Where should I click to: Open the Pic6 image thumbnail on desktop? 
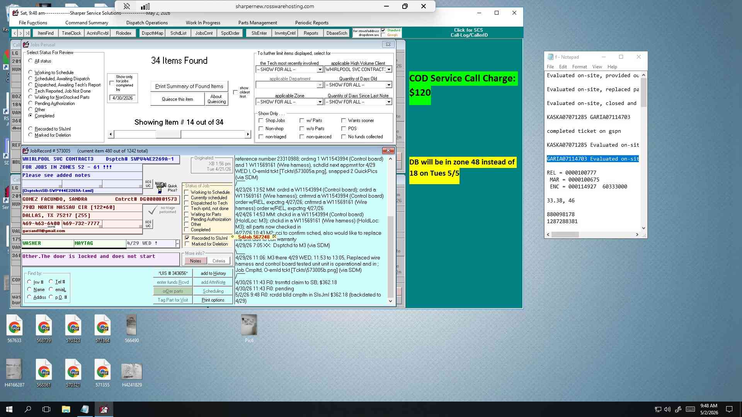[x=249, y=329]
